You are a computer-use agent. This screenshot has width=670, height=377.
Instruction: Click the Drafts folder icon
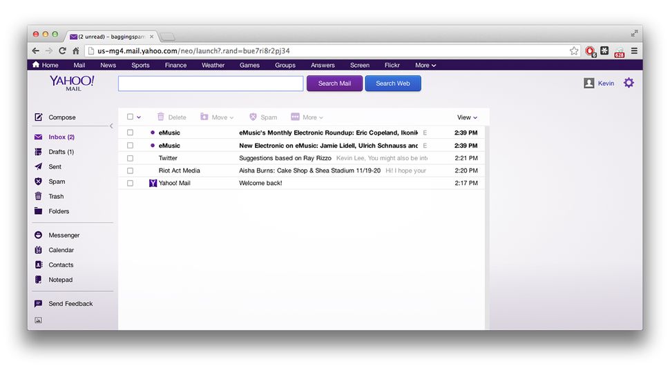tap(39, 152)
